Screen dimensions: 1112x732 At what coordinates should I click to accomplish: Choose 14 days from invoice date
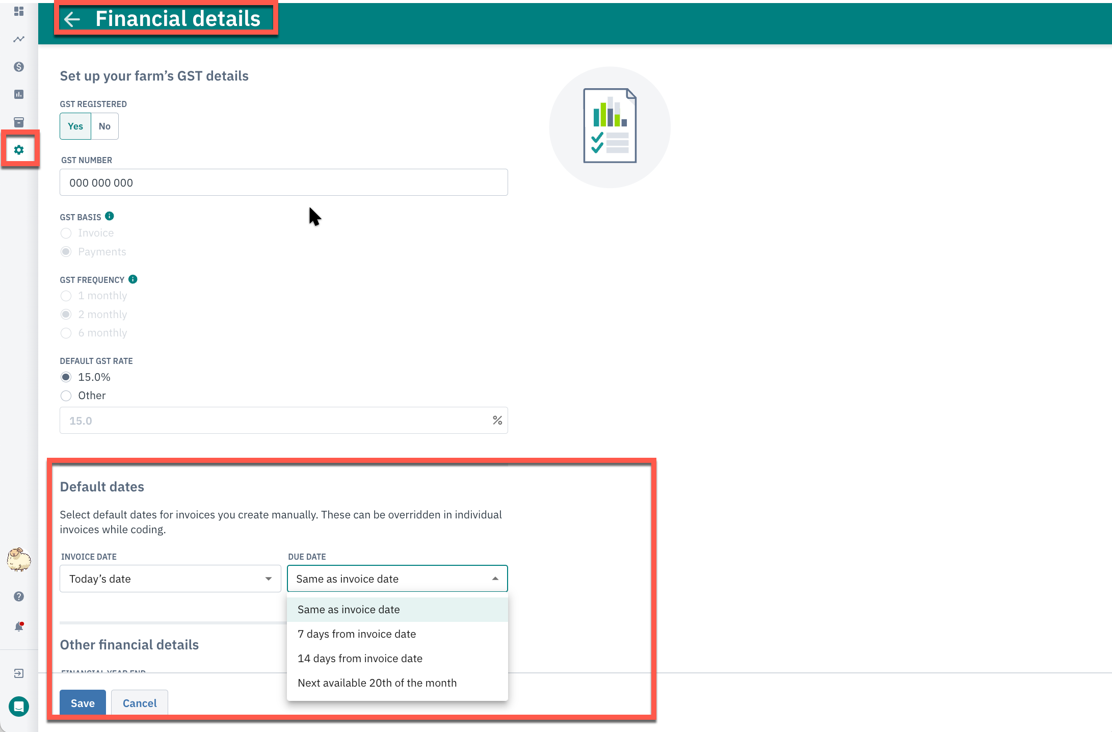360,659
